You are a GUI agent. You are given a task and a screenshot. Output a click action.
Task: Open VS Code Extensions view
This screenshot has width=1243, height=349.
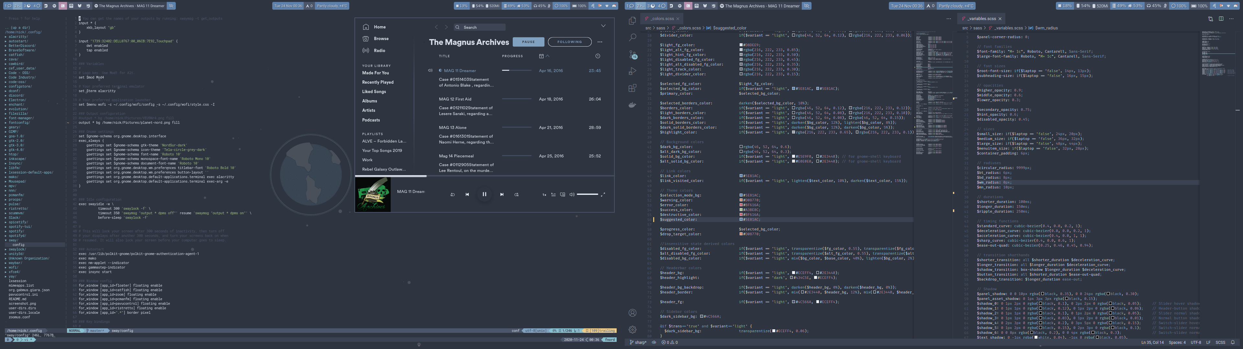pyautogui.click(x=633, y=88)
